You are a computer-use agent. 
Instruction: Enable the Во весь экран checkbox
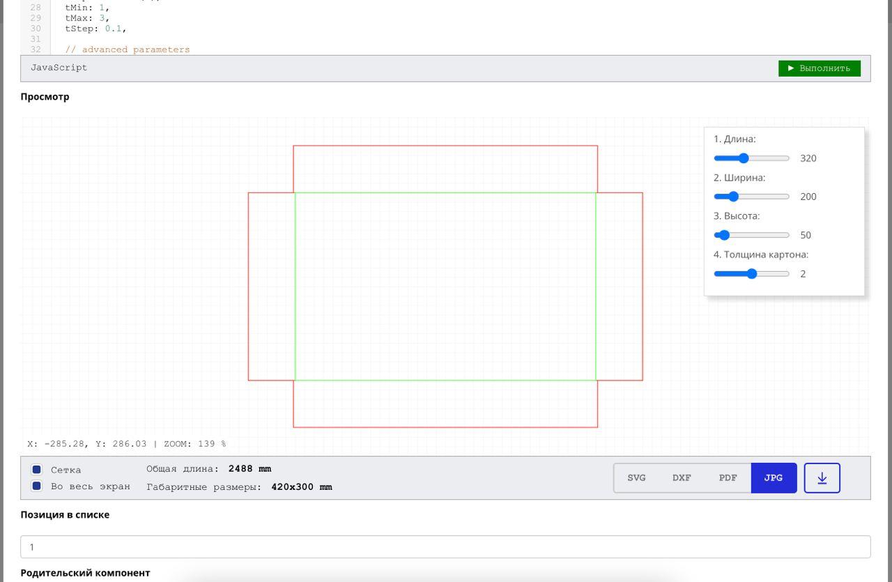pyautogui.click(x=37, y=486)
